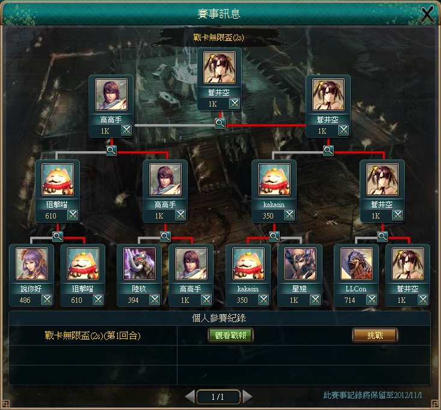This screenshot has height=410, width=441.
Task: Go to the previous page arrow
Action: click(190, 397)
